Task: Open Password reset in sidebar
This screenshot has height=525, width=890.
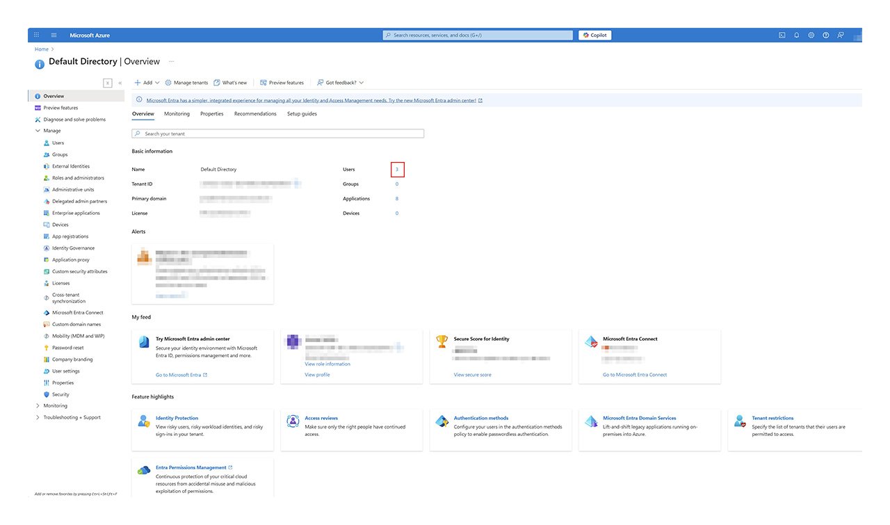Action: point(67,348)
